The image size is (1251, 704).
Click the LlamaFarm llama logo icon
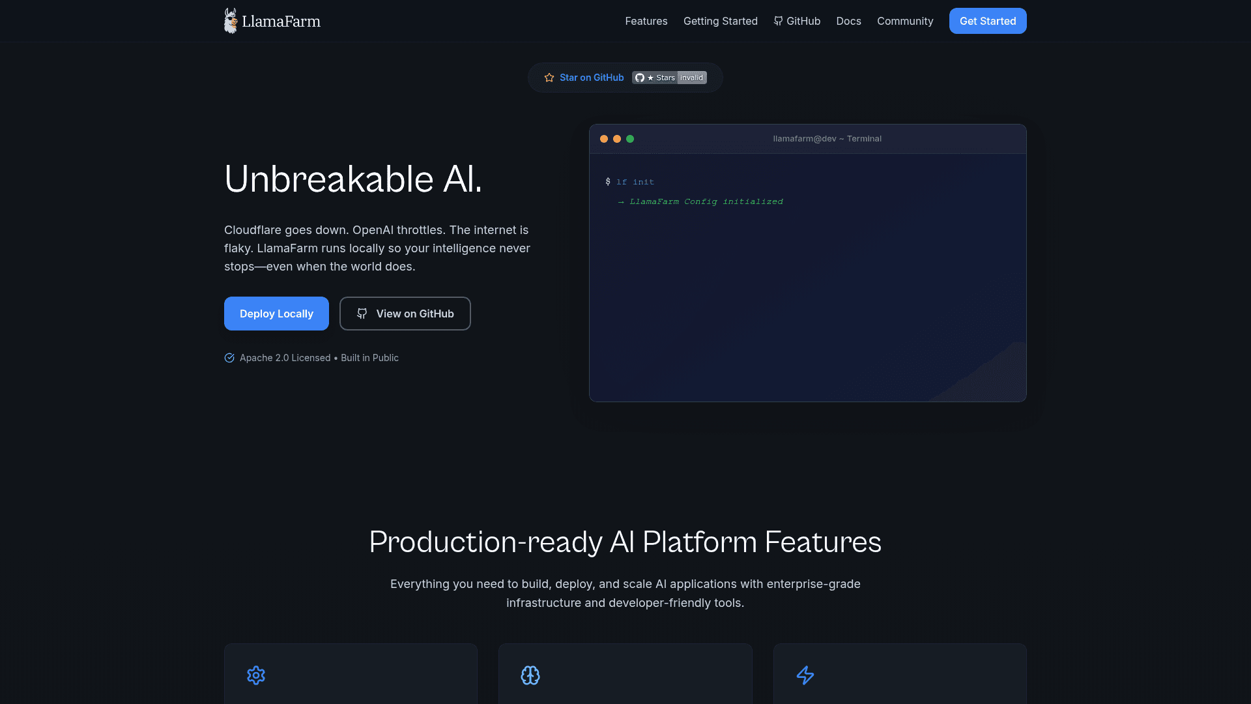click(x=231, y=21)
